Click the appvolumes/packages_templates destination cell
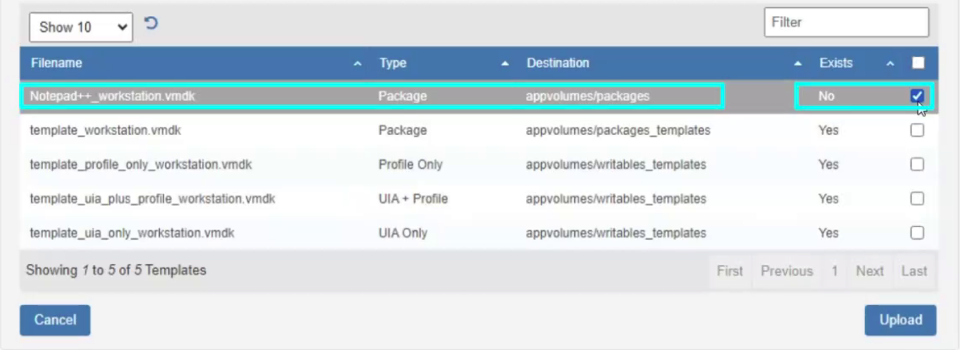Image resolution: width=960 pixels, height=350 pixels. [x=618, y=130]
